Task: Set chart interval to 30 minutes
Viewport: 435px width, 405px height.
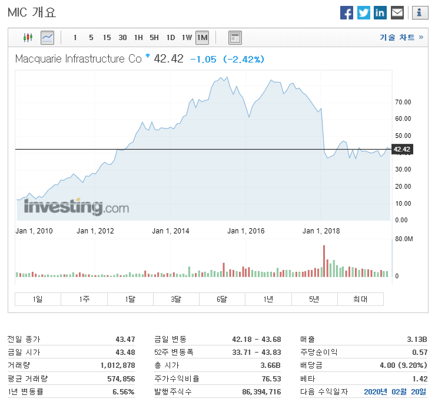Action: click(x=122, y=38)
